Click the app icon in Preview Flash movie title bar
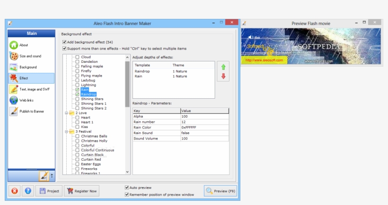The height and width of the screenshot is (205, 388). point(244,23)
